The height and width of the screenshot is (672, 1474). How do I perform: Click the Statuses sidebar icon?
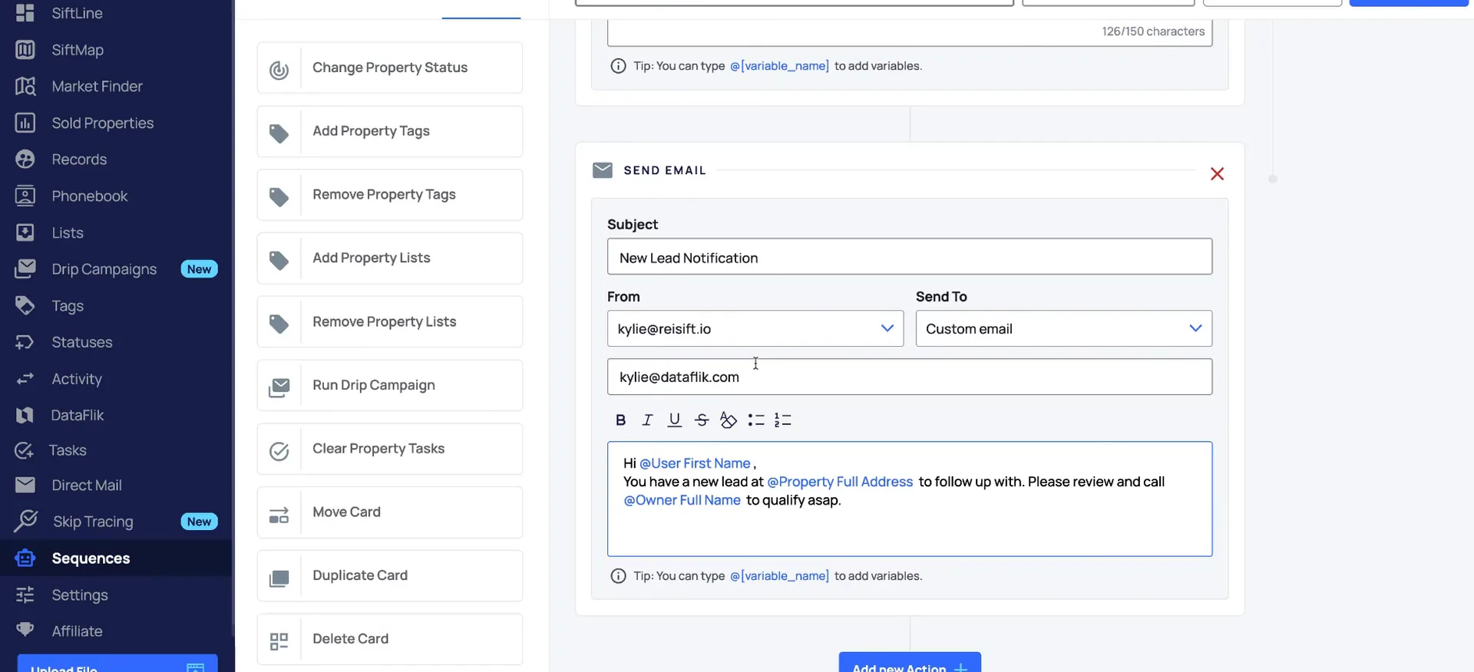click(x=25, y=342)
